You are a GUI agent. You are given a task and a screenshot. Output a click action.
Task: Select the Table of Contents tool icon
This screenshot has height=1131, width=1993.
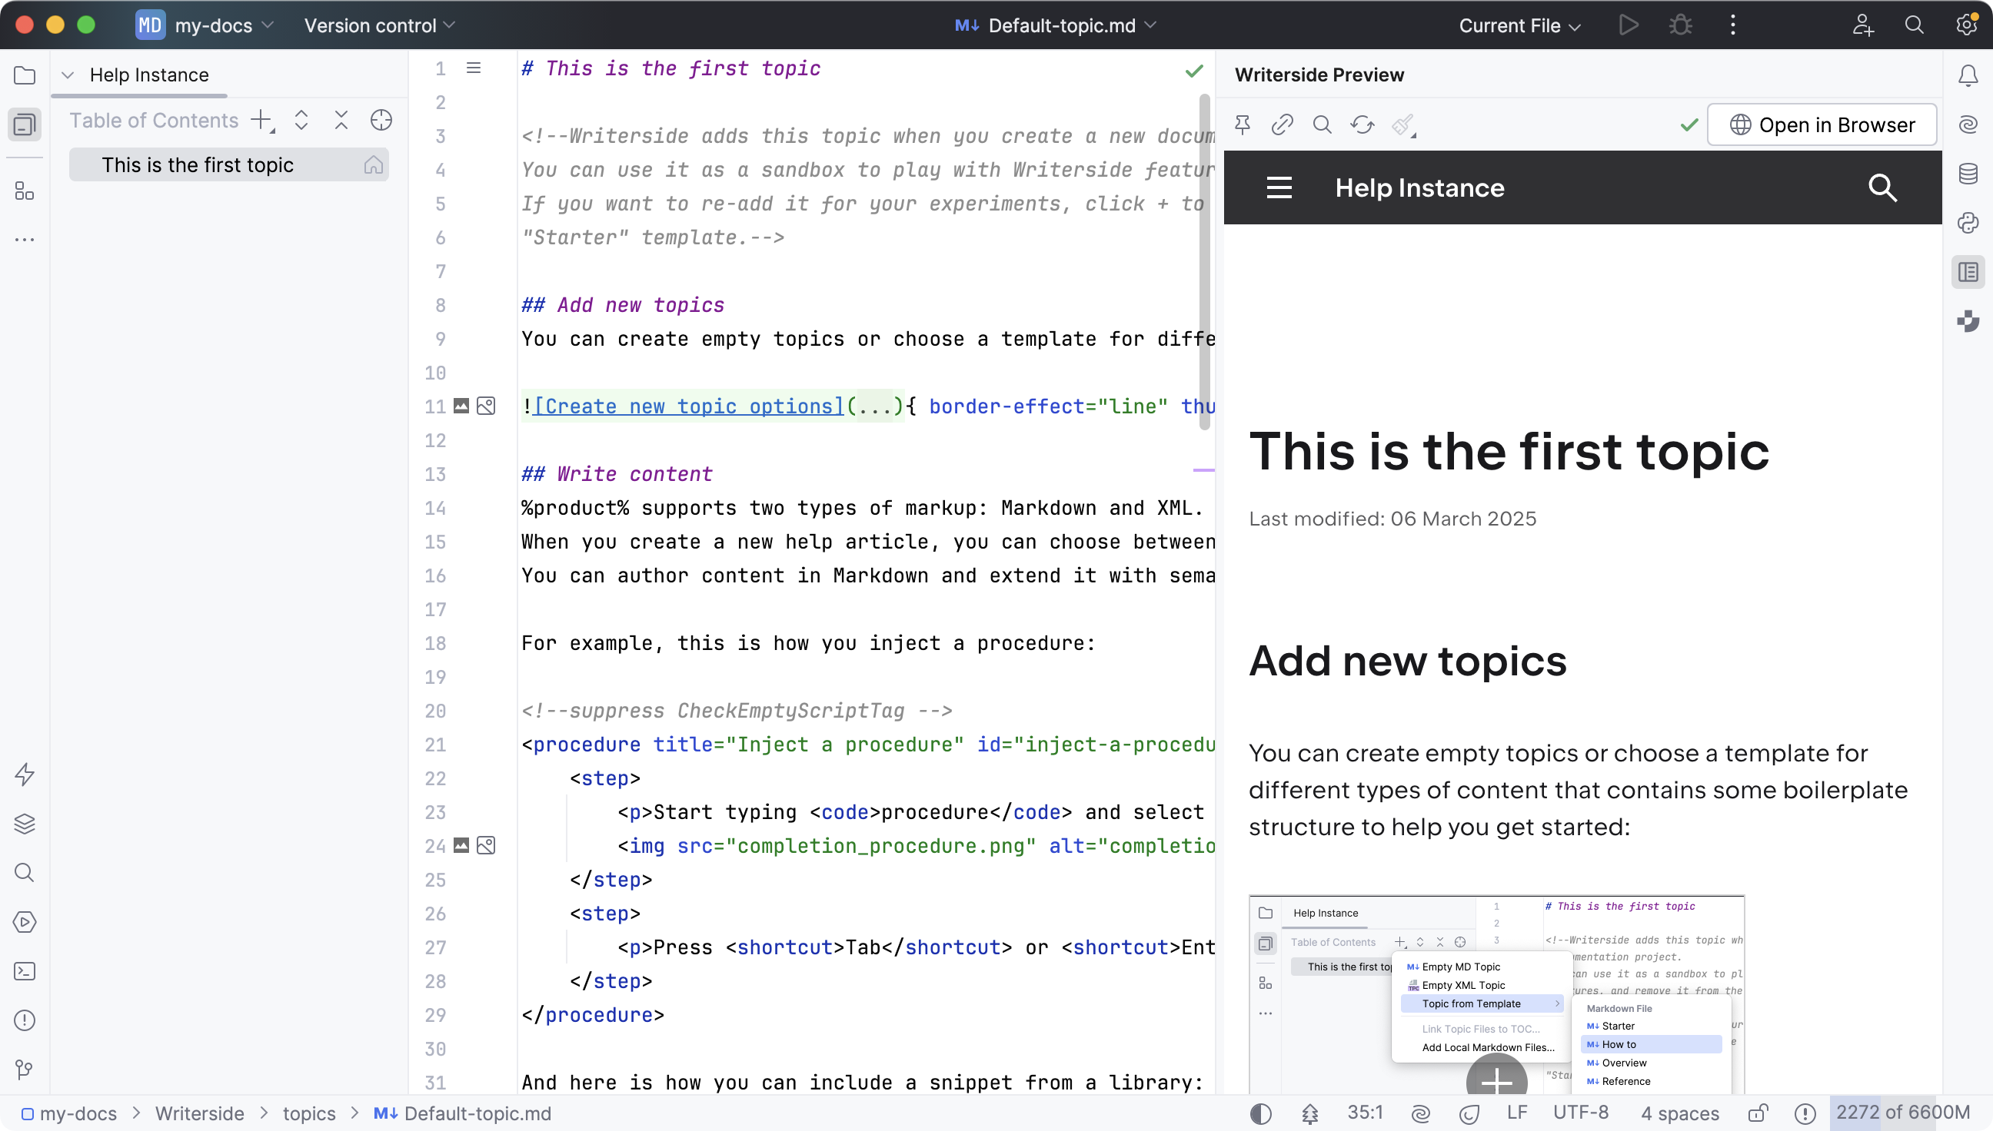click(24, 124)
